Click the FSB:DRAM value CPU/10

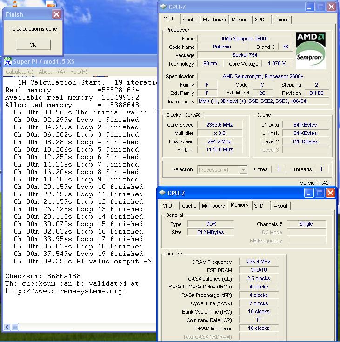pyautogui.click(x=259, y=270)
